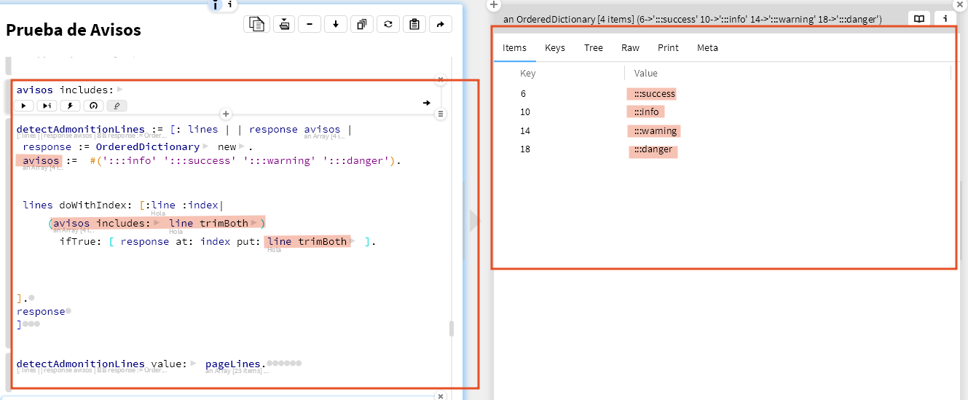
Task: Click the 'Prueba de Avisos' page title
Action: tap(74, 30)
